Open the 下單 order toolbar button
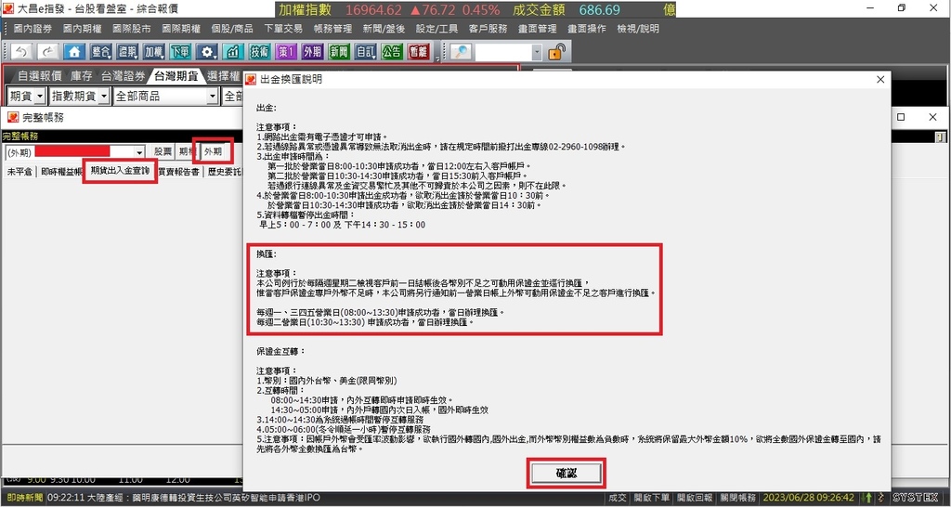This screenshot has width=951, height=507. tap(180, 52)
